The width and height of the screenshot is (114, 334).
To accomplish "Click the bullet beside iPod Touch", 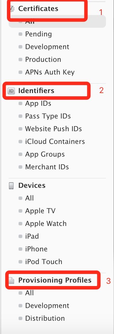I will pos(20,262).
